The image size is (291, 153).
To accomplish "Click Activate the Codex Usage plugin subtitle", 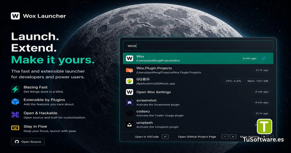I will pos(160,115).
